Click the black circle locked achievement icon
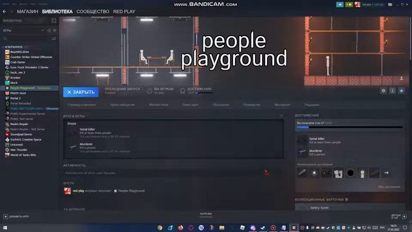This screenshot has height=232, width=412. point(350,173)
